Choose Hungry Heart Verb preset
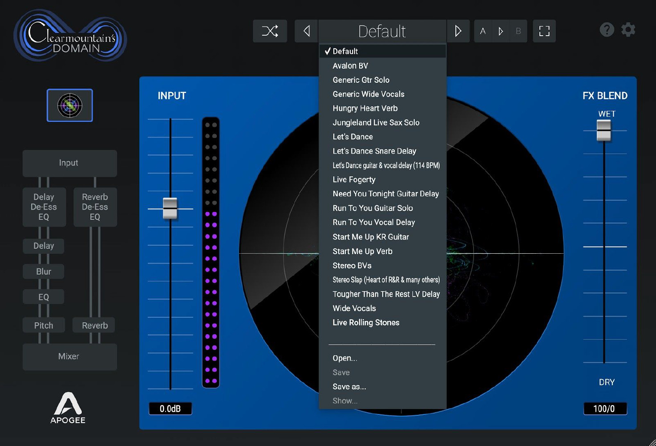Image resolution: width=656 pixels, height=446 pixels. [x=365, y=108]
